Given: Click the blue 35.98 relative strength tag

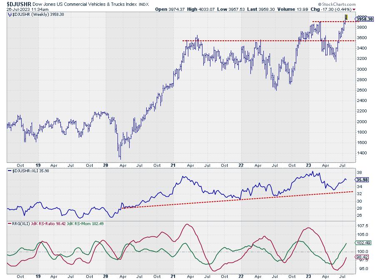Looking at the screenshot, I should (x=361, y=180).
